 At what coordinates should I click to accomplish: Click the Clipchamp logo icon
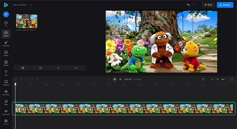6,5
